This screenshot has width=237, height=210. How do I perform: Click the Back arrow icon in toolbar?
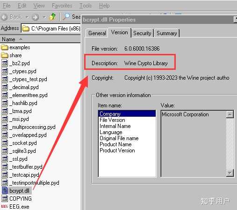coord(4,17)
